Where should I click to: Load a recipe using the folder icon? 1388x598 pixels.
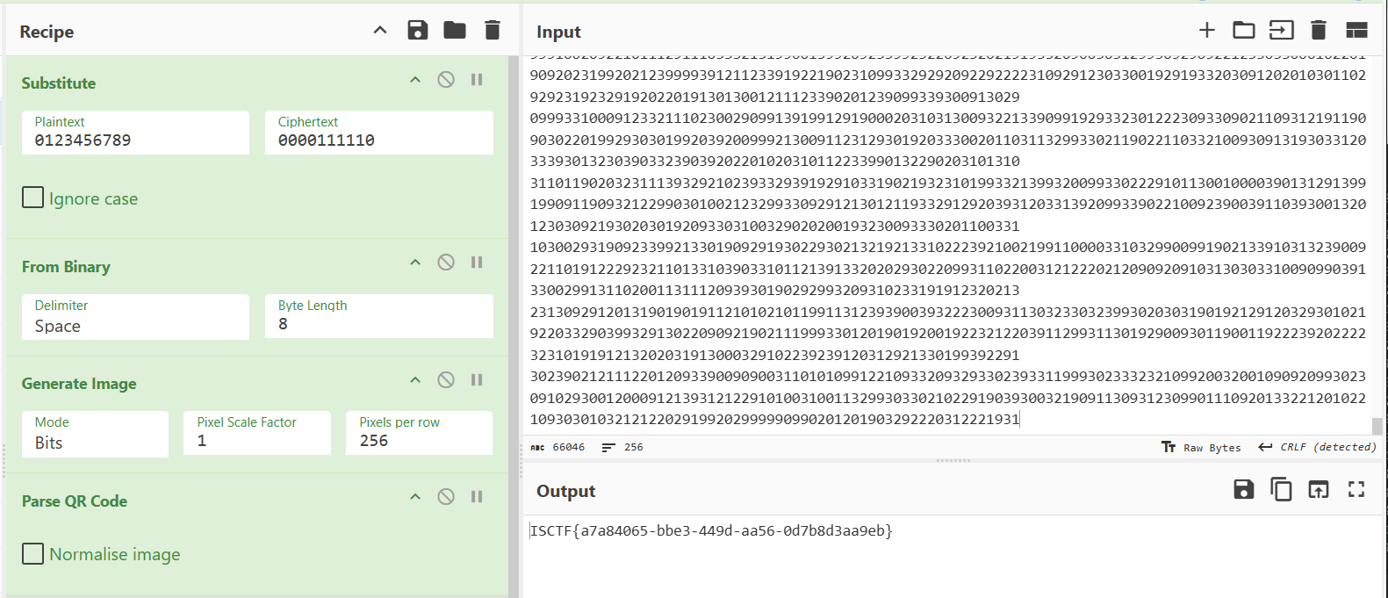tap(455, 31)
